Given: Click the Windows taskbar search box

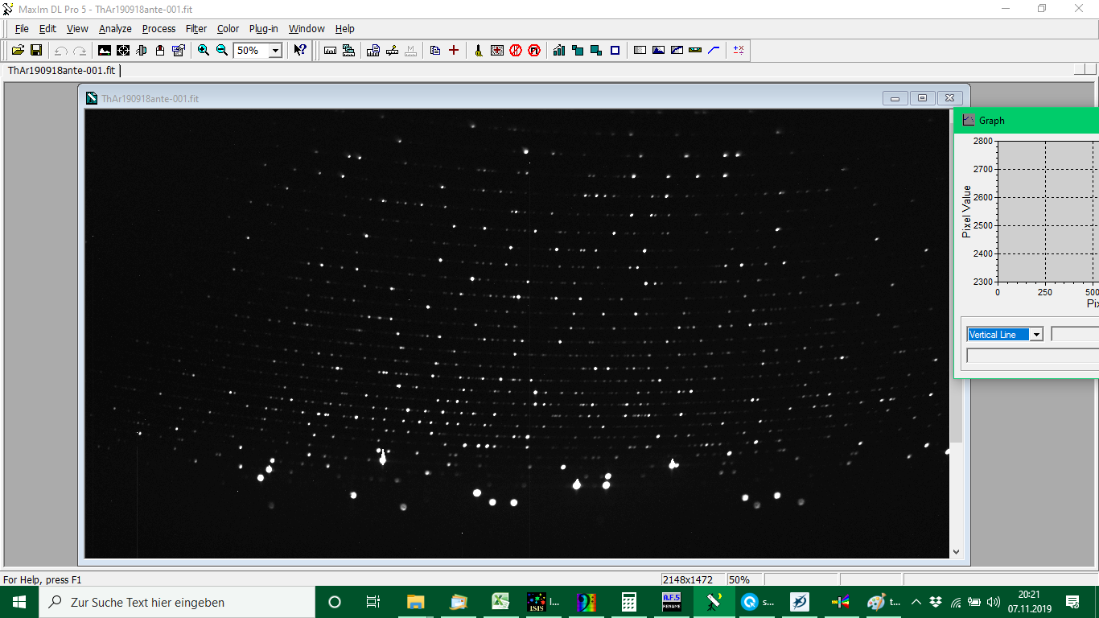Looking at the screenshot, I should [x=177, y=601].
